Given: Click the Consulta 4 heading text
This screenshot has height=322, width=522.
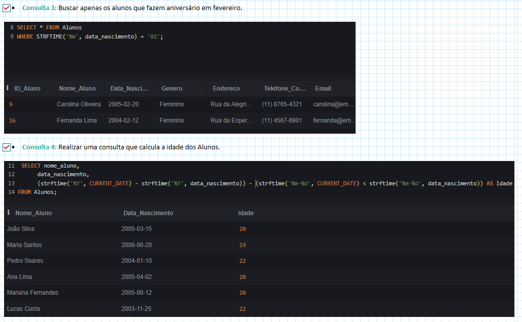Looking at the screenshot, I should tap(39, 147).
